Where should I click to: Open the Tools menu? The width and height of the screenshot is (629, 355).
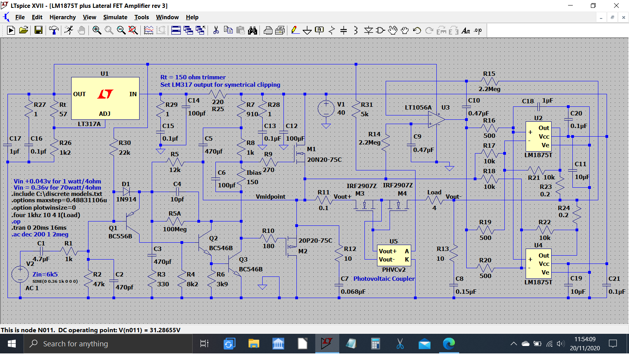click(142, 17)
